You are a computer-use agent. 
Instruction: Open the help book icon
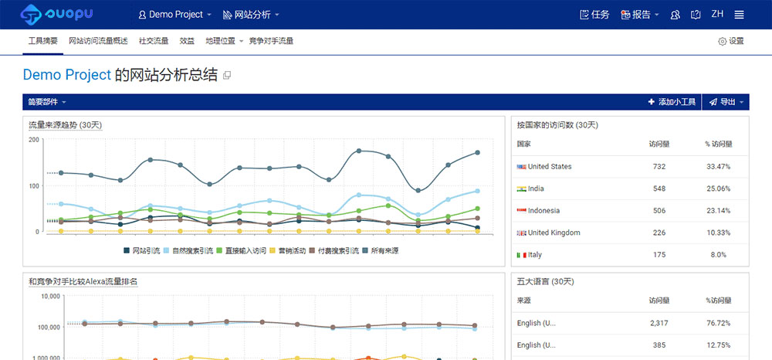(x=696, y=15)
